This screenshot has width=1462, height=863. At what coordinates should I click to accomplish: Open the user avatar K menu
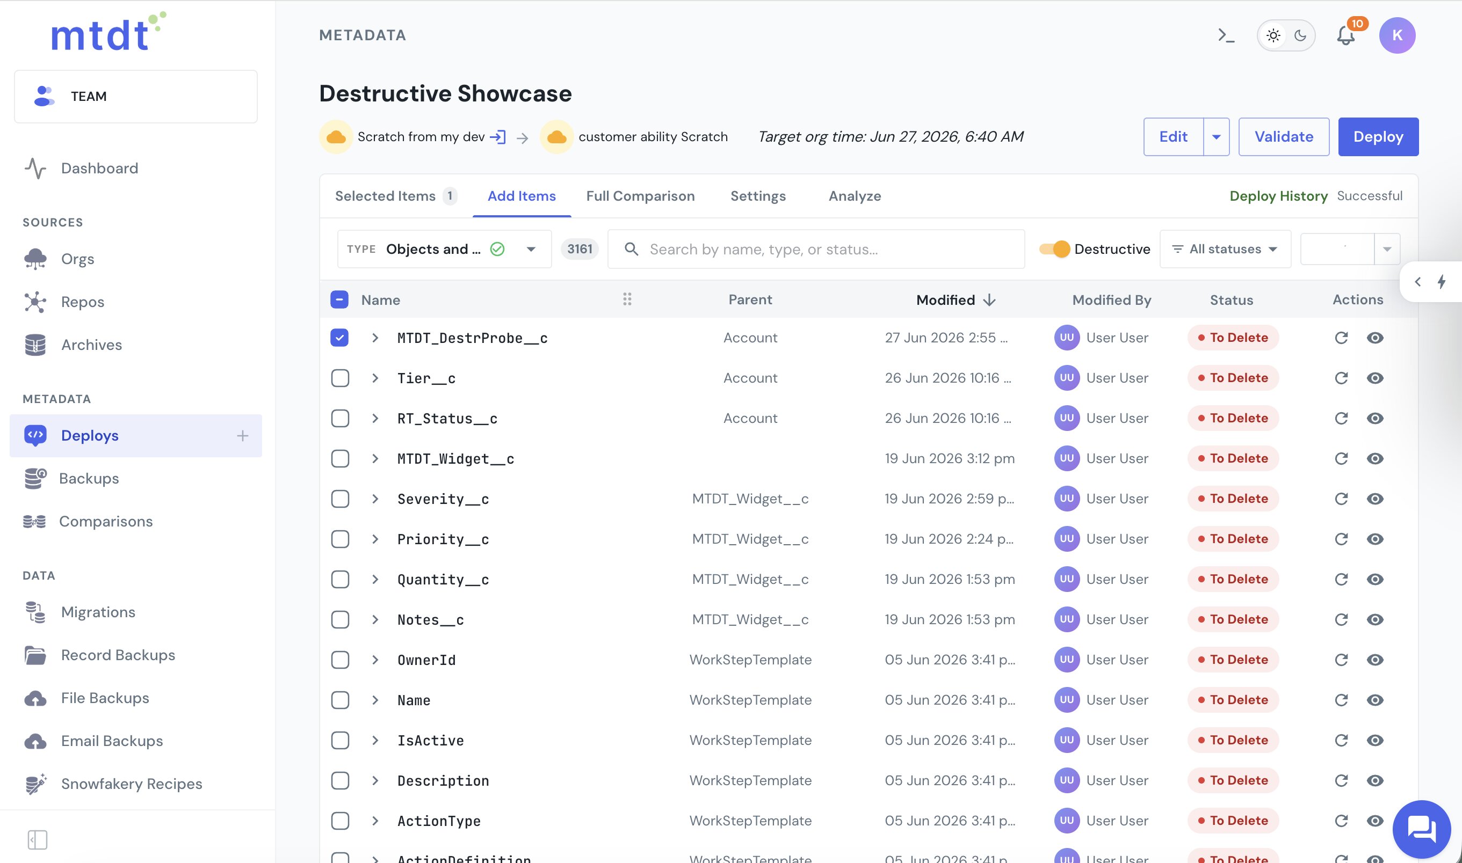[x=1397, y=35]
